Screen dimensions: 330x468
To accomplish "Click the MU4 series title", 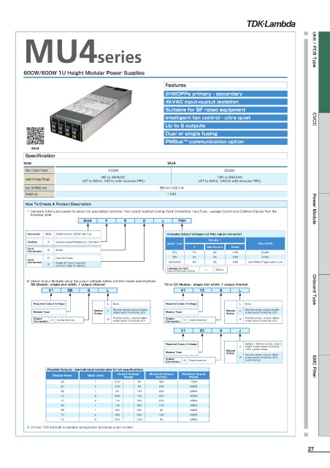I will pos(83,52).
